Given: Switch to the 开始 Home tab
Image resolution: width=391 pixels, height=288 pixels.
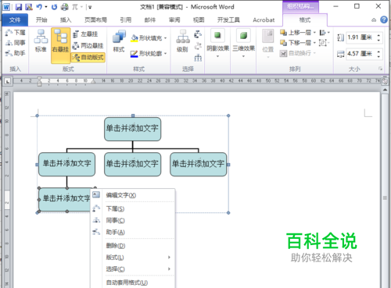Looking at the screenshot, I should tap(41, 20).
